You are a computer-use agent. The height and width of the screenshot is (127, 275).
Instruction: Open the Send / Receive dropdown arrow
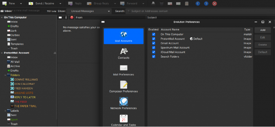click(x=60, y=3)
